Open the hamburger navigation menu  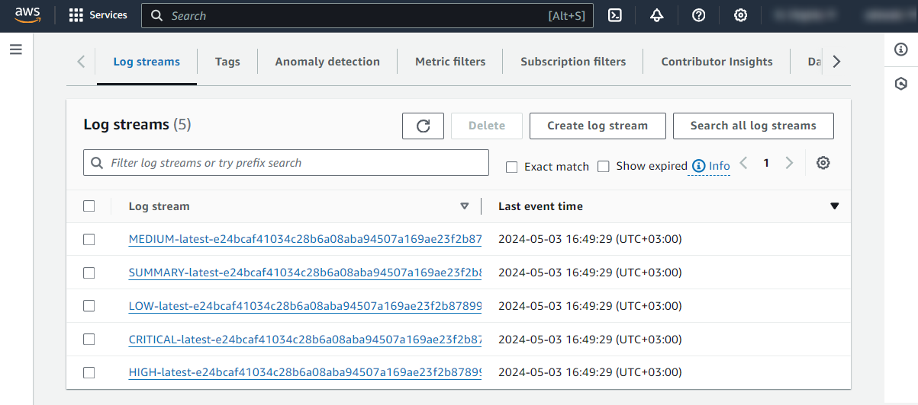tap(16, 49)
